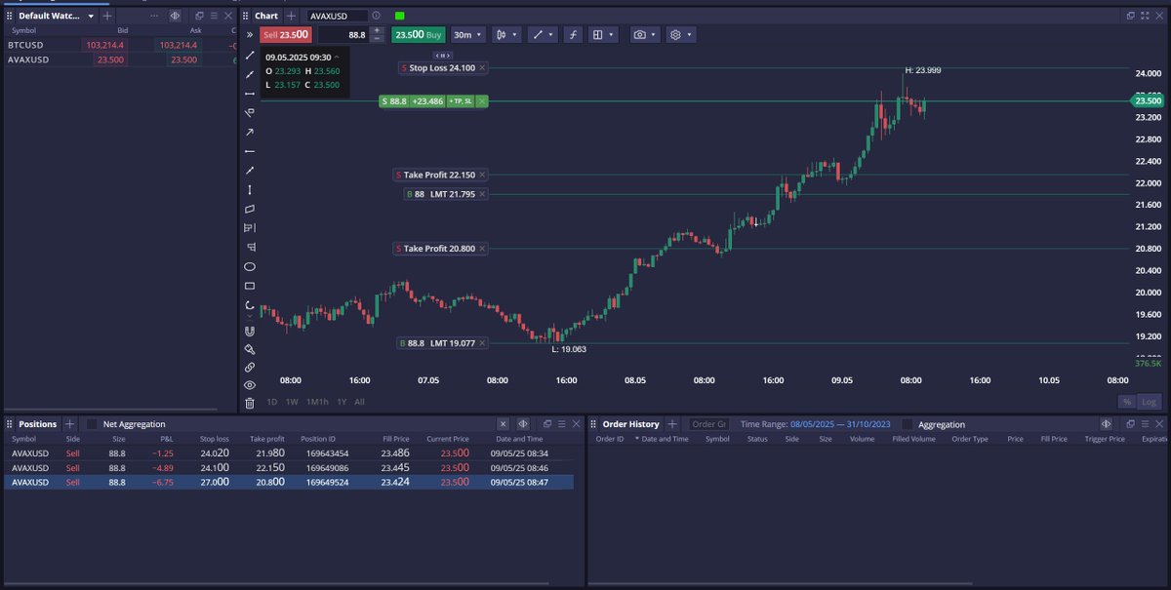
Task: Cancel the LMT 21.795 buy order
Action: click(482, 194)
